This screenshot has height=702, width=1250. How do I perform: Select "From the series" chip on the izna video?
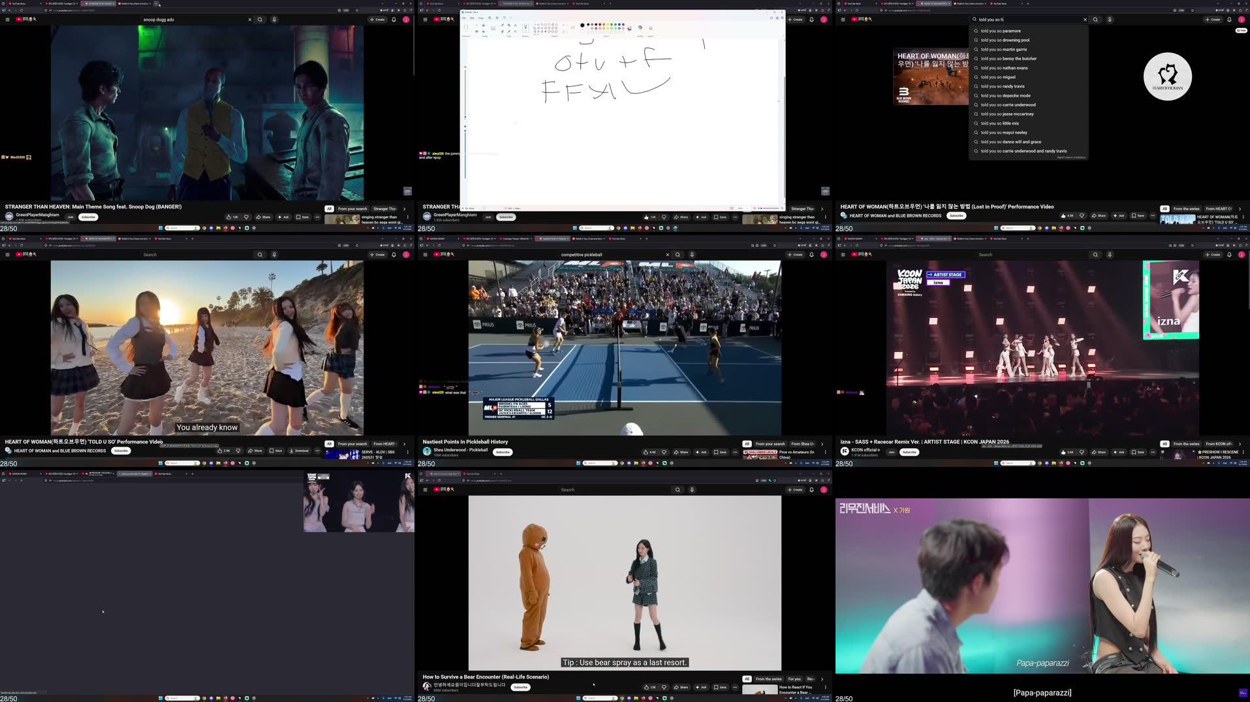coord(1186,444)
